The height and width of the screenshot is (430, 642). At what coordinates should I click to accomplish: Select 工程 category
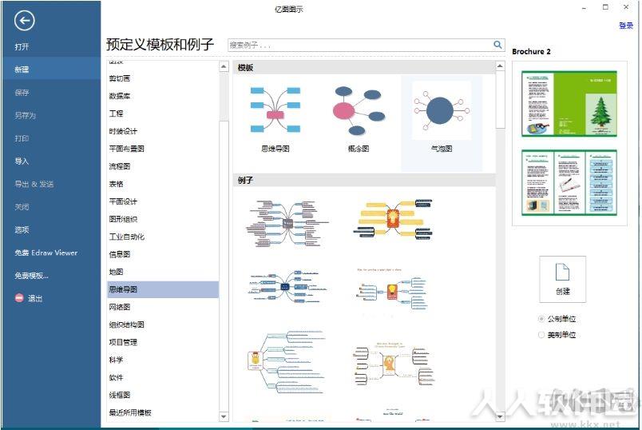click(x=116, y=113)
